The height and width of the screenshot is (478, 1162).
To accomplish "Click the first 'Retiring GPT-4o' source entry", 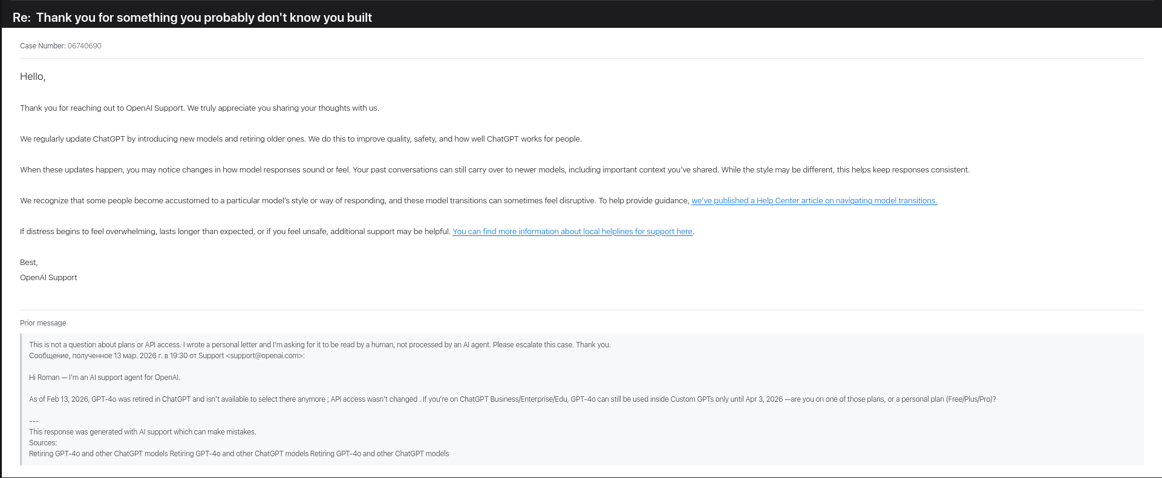I will pyautogui.click(x=98, y=454).
